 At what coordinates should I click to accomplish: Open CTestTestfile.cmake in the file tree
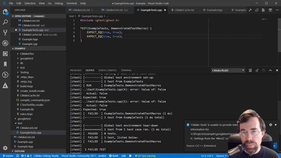tap(32, 105)
